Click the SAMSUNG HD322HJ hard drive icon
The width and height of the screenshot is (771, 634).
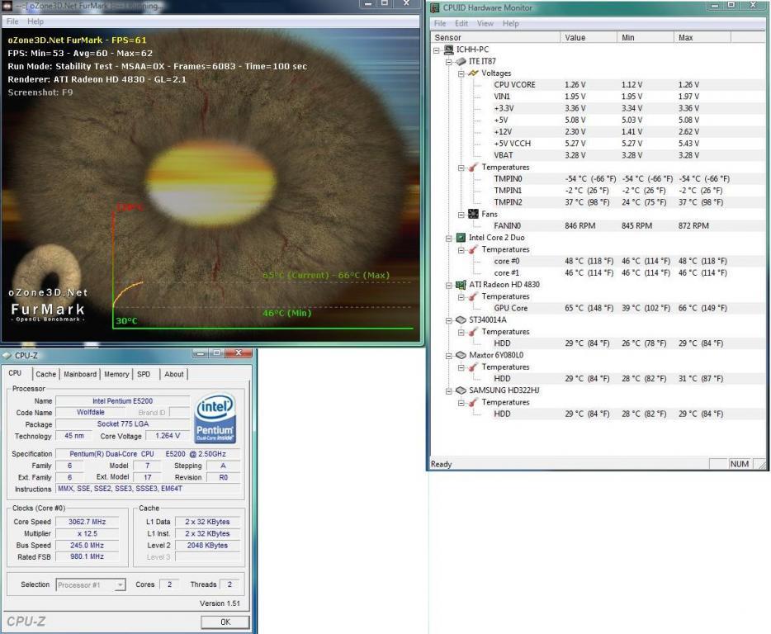461,390
